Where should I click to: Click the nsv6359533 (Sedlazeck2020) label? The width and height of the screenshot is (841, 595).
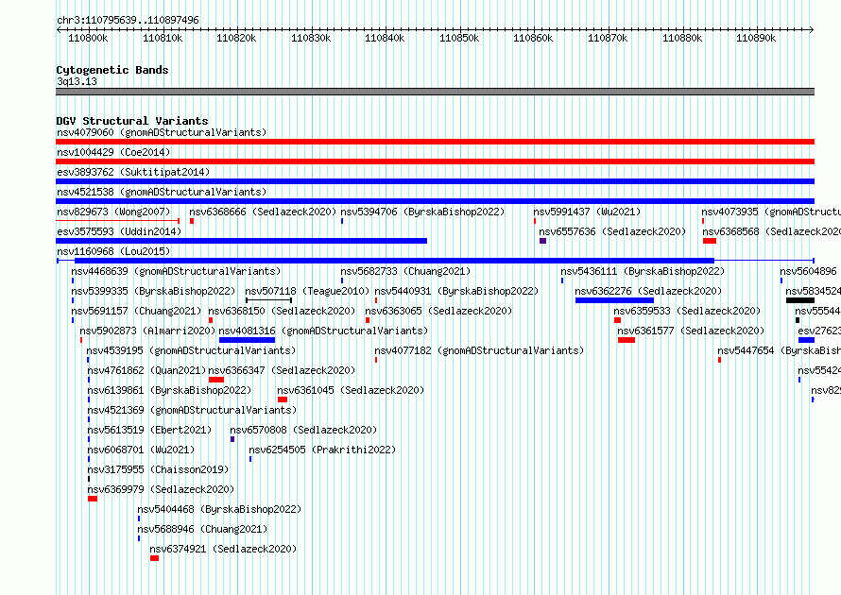pos(687,311)
